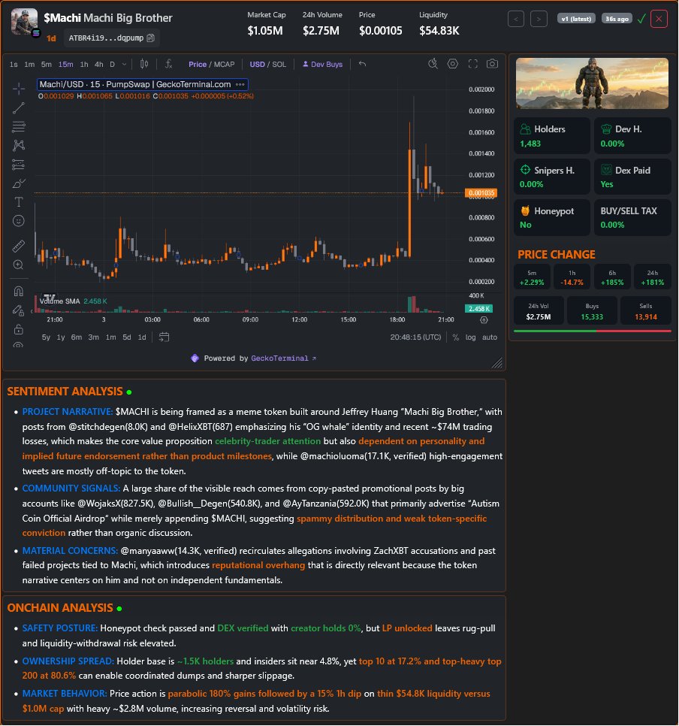The width and height of the screenshot is (679, 726).
Task: Select the crosshair cursor tool
Action: 19,88
